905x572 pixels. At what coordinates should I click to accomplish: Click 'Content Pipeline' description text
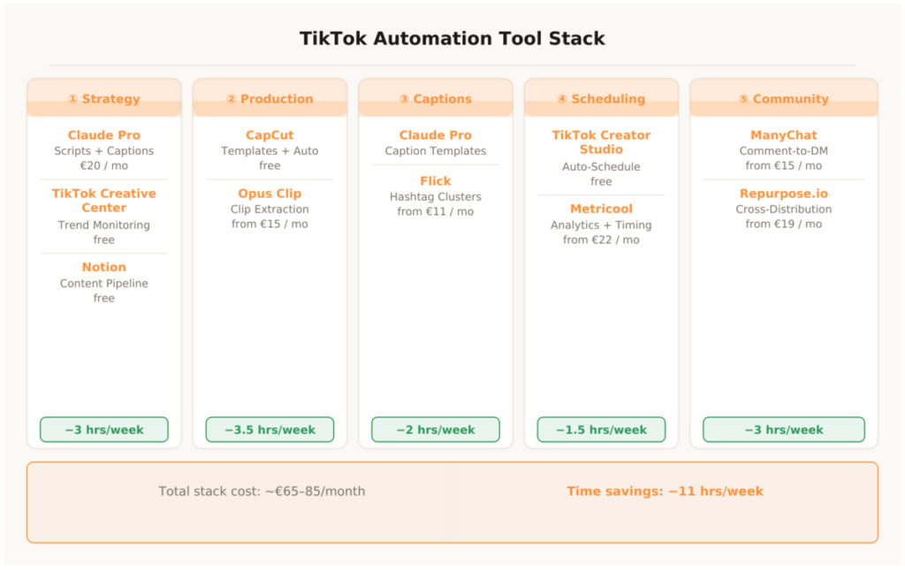pyautogui.click(x=104, y=284)
